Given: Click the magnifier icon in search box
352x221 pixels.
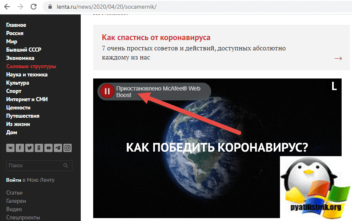Looking at the screenshot, I should tap(65, 166).
